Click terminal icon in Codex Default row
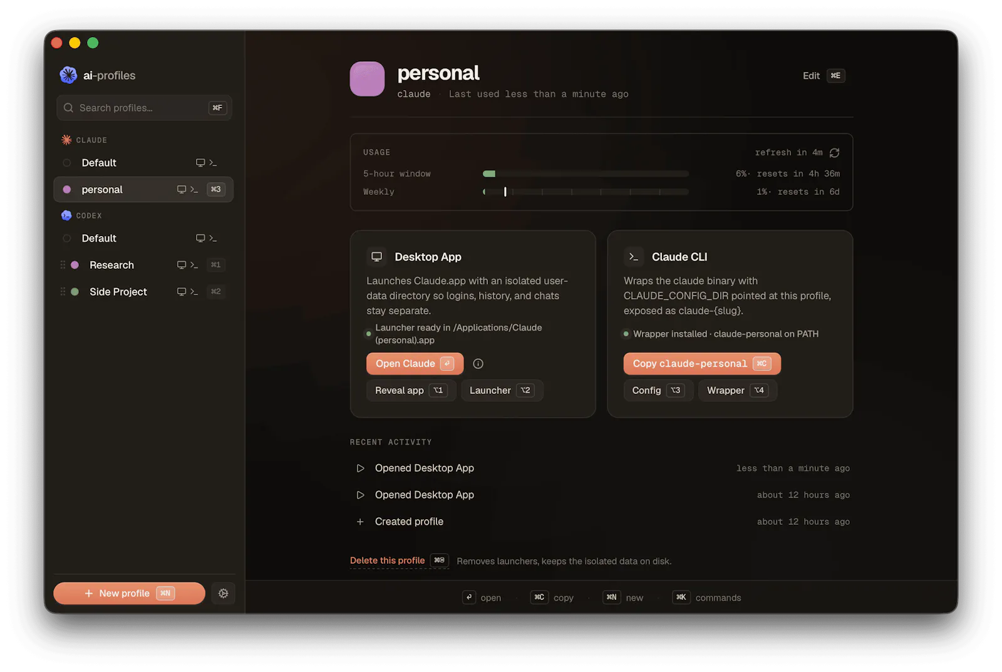The height and width of the screenshot is (672, 1002). tap(213, 238)
